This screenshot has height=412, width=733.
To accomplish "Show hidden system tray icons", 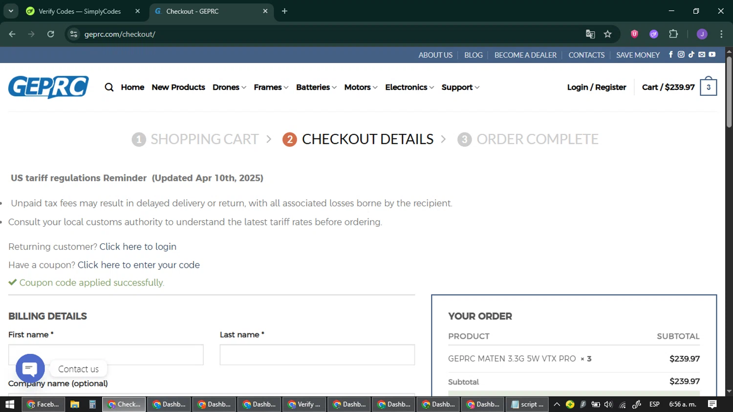I will coord(557,404).
